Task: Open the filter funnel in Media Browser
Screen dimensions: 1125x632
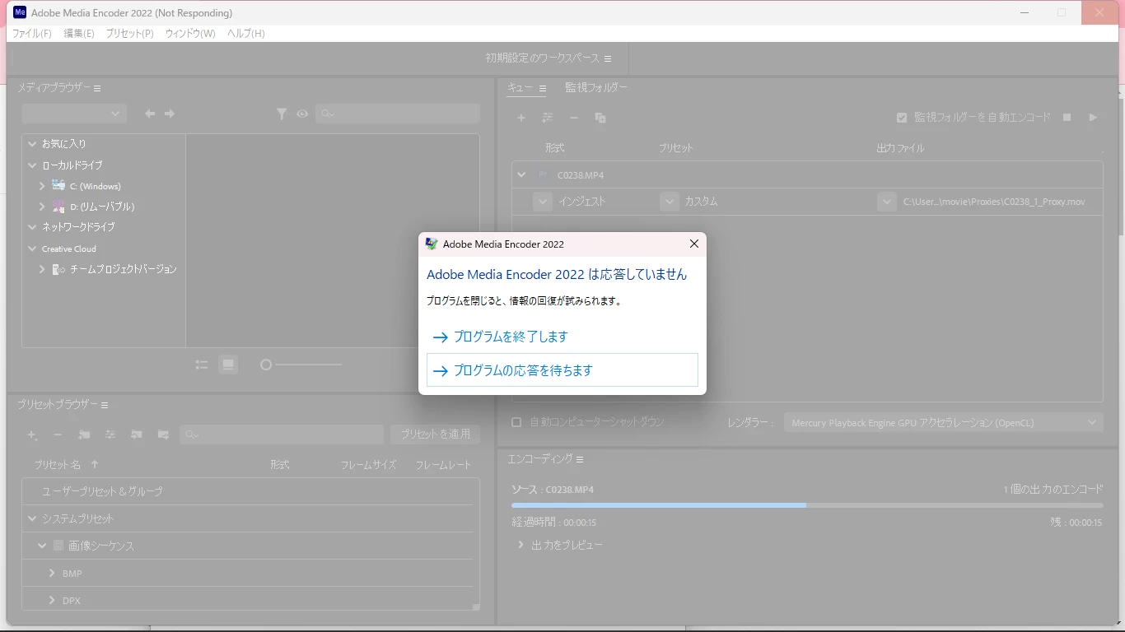Action: click(282, 114)
